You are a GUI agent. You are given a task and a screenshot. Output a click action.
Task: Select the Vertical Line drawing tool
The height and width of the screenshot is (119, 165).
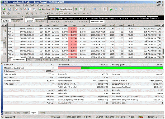click(x=14, y=13)
